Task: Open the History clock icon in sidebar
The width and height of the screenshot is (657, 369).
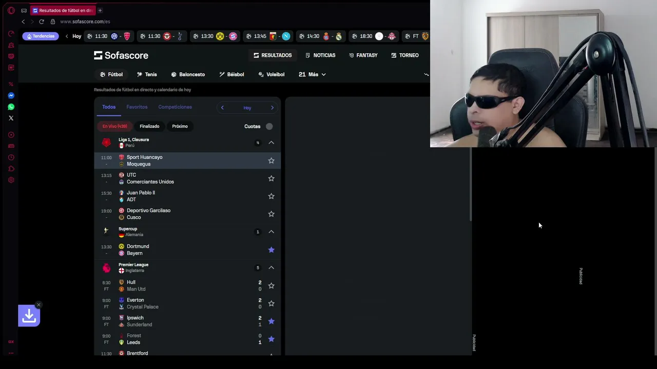Action: click(x=11, y=157)
